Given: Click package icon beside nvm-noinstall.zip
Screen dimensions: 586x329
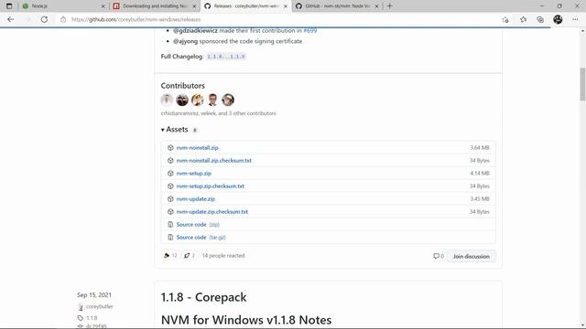Looking at the screenshot, I should 170,148.
